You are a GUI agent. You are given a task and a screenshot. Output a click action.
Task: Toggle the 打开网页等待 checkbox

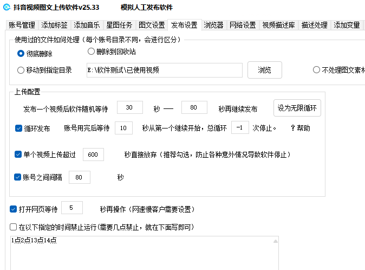(x=14, y=209)
